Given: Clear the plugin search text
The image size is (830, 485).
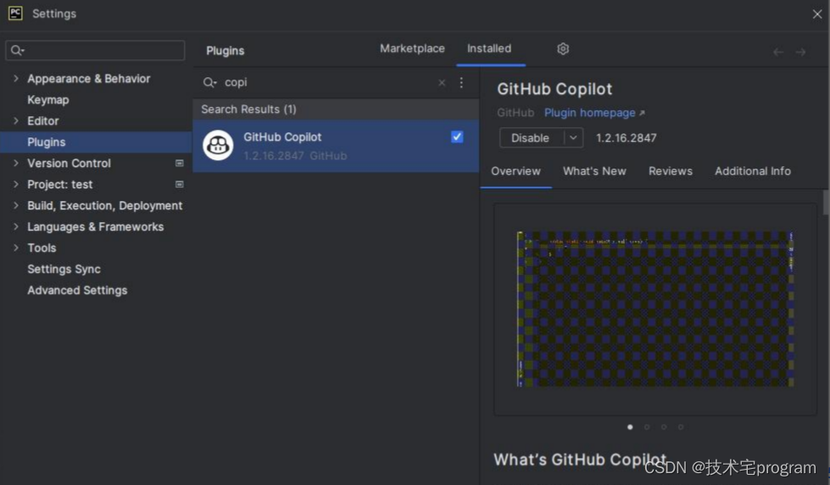Looking at the screenshot, I should [x=442, y=82].
